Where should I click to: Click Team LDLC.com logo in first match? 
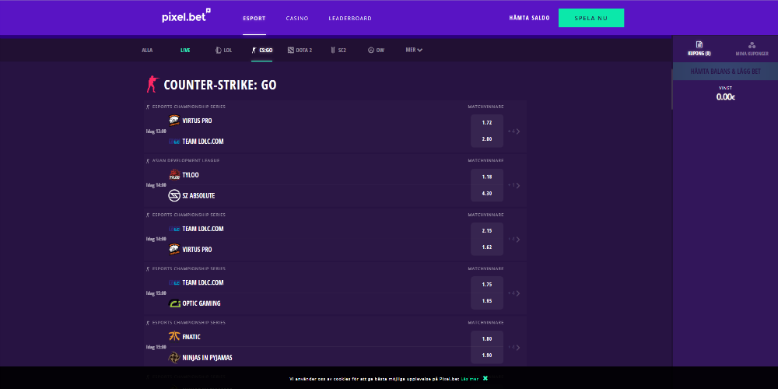tap(174, 142)
